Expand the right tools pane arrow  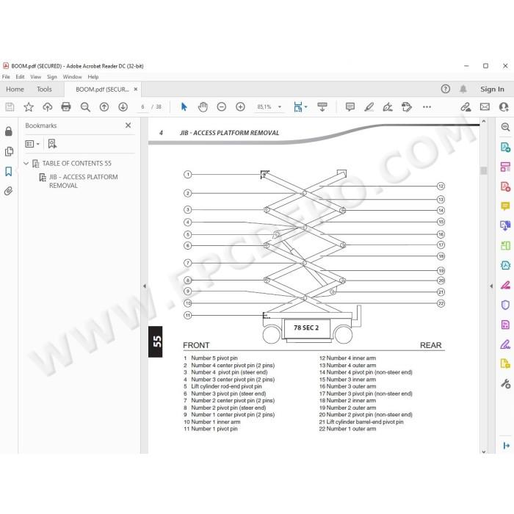click(x=491, y=286)
